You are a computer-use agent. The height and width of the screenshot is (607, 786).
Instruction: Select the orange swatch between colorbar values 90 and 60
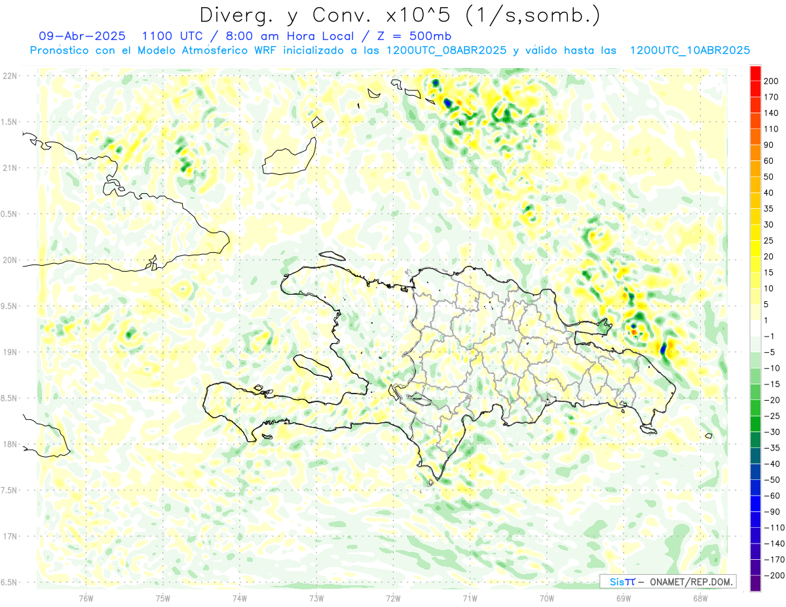(755, 152)
